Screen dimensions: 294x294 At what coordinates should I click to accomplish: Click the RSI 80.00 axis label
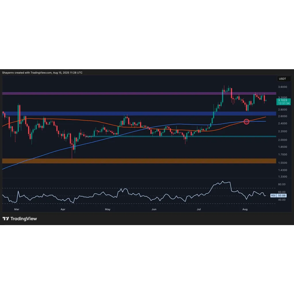tap(282, 184)
